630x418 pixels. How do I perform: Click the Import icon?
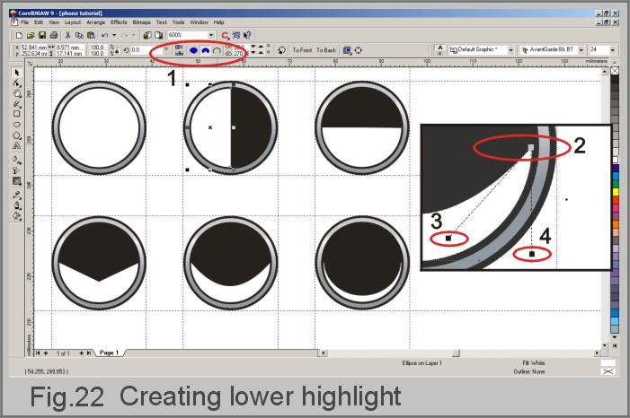pos(147,35)
